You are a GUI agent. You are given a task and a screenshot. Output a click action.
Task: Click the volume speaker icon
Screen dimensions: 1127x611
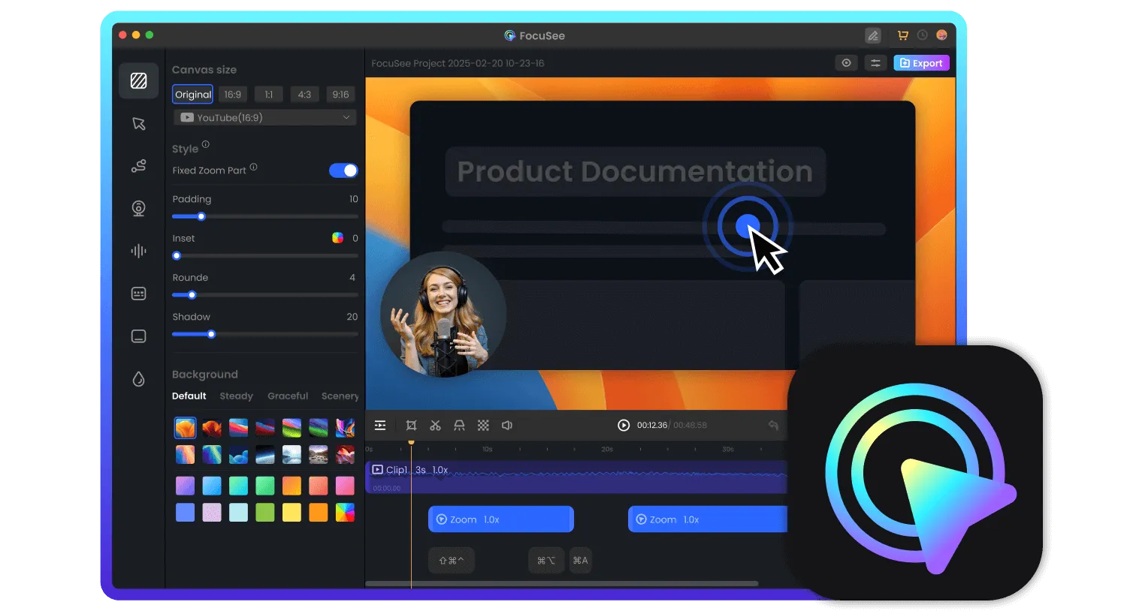[507, 426]
